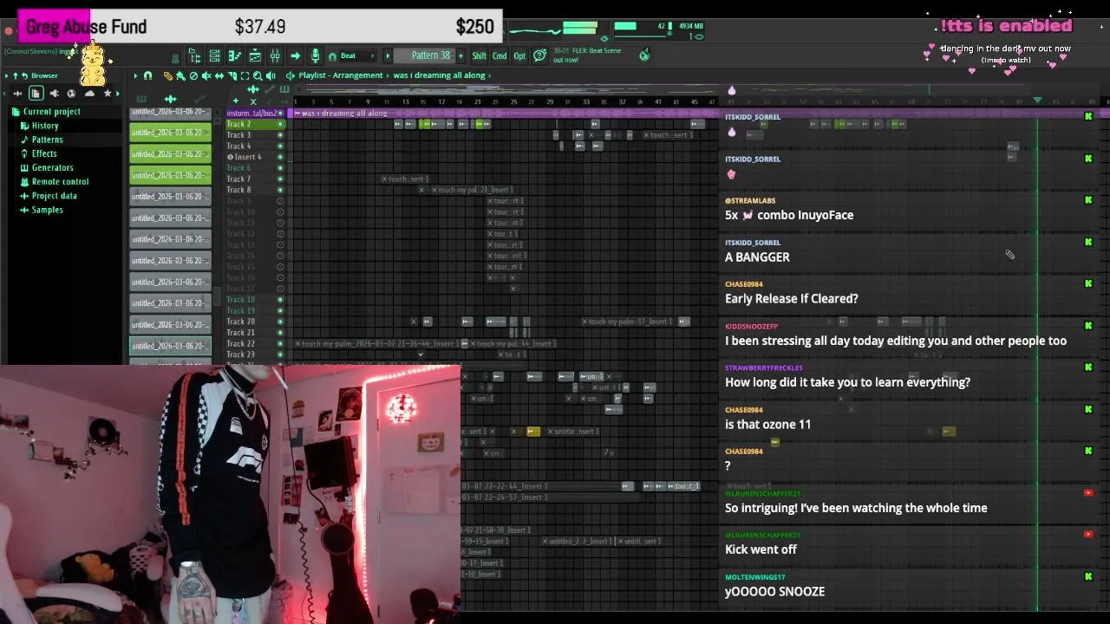Click the microphone recording icon
The image size is (1110, 624).
click(315, 56)
